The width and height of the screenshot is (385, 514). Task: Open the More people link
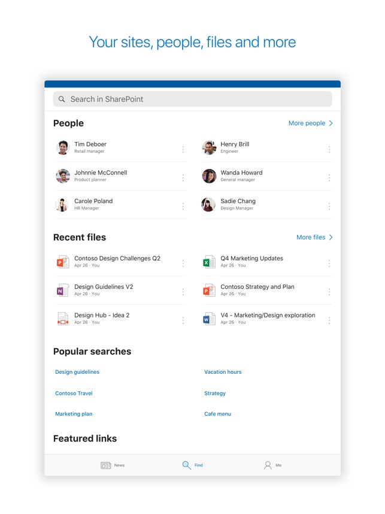307,123
